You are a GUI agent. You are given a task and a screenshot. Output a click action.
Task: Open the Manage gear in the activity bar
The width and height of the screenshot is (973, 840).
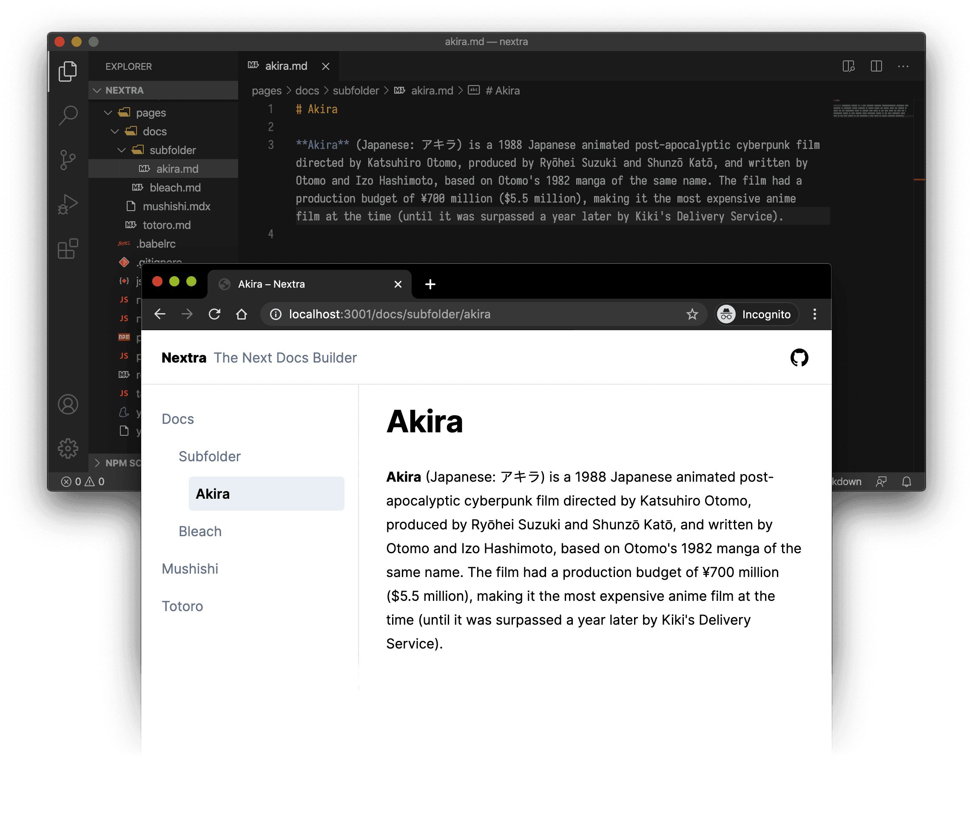68,448
